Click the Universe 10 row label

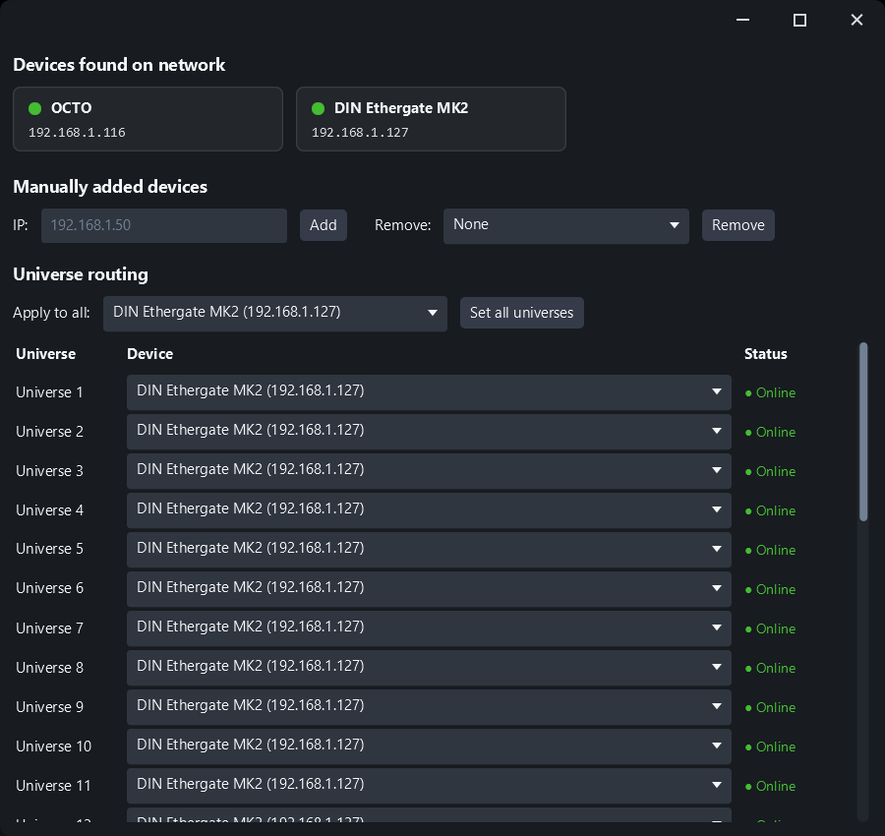[x=54, y=746]
